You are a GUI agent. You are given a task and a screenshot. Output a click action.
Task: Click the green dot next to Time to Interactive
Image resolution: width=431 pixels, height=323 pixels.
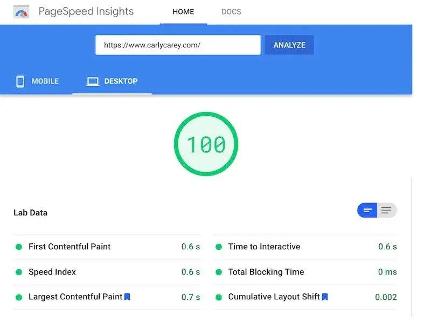click(219, 247)
